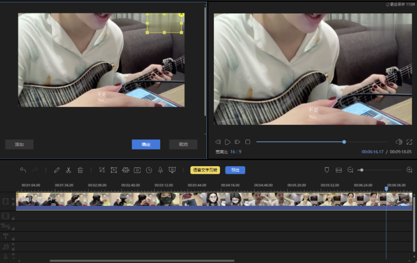Image resolution: width=417 pixels, height=263 pixels.
Task: Confirm with the 确定 button
Action: point(146,144)
